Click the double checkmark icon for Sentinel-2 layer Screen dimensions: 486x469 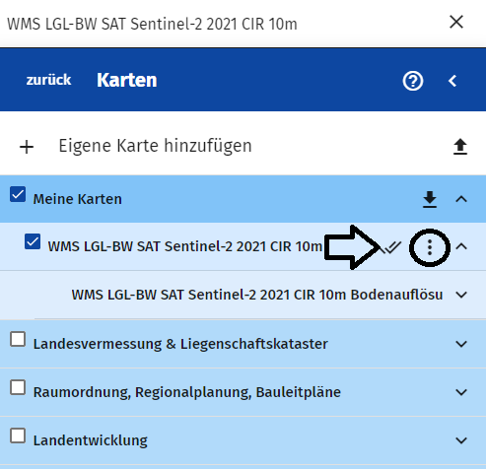click(392, 247)
